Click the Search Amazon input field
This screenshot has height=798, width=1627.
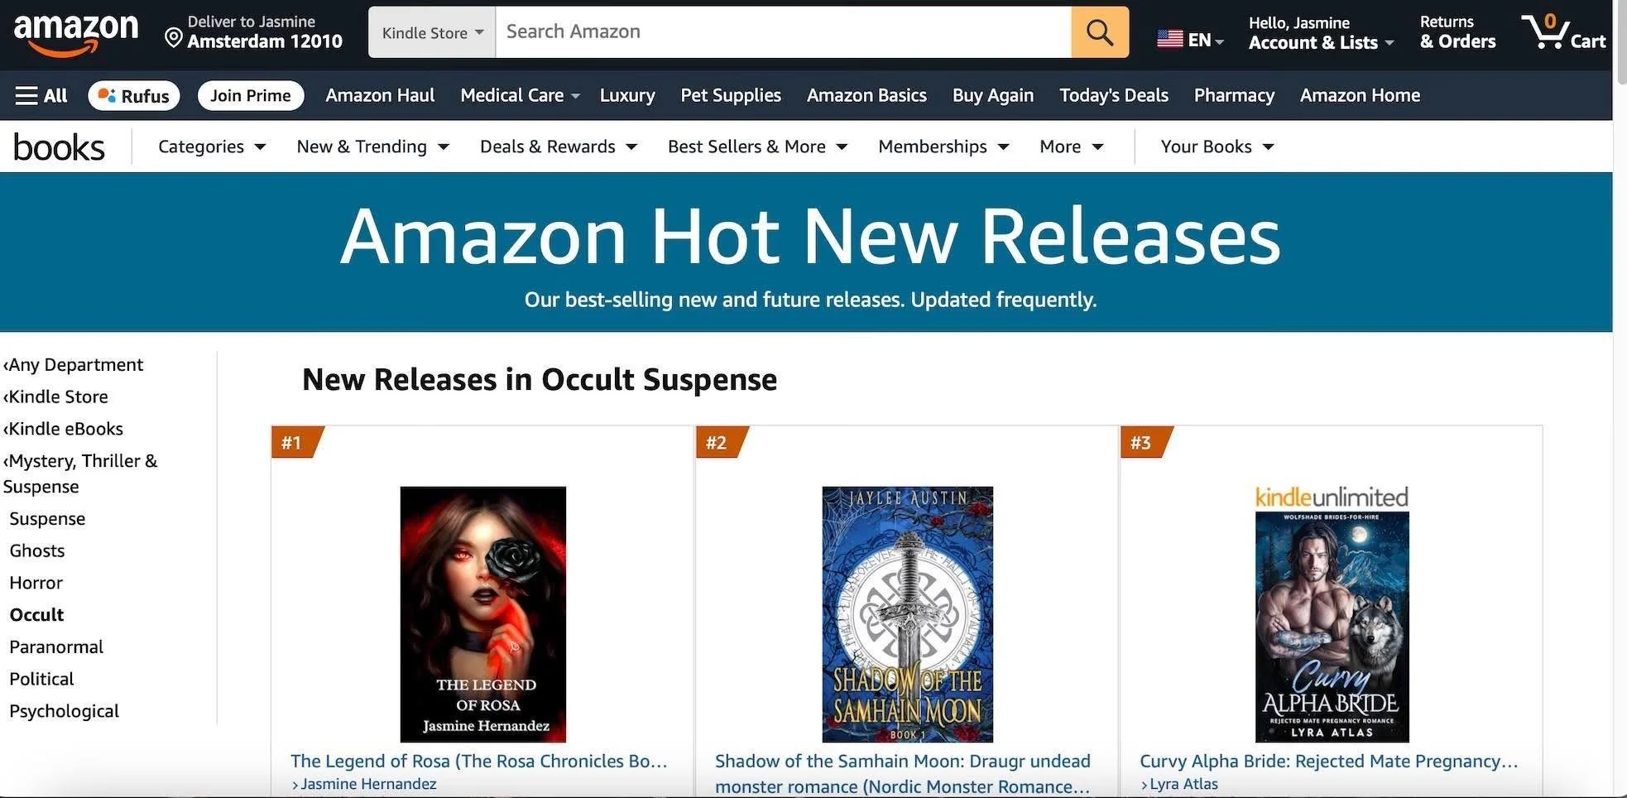pyautogui.click(x=783, y=32)
